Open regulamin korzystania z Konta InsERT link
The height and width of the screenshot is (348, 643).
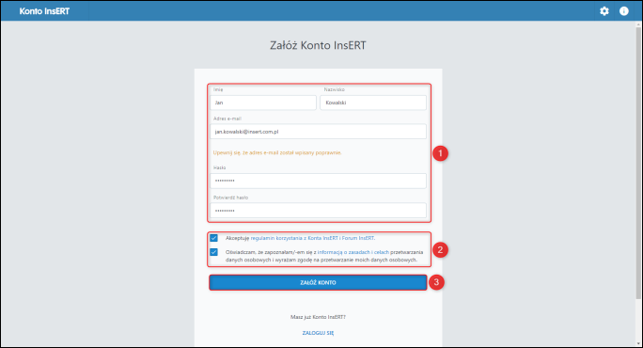(x=312, y=238)
